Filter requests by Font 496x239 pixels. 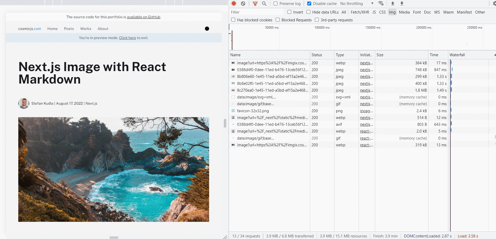417,12
